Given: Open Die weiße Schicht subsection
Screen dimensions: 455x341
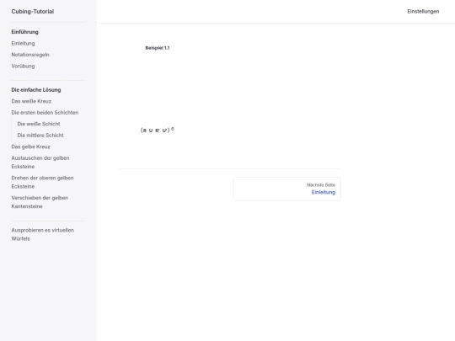Looking at the screenshot, I should pos(39,124).
